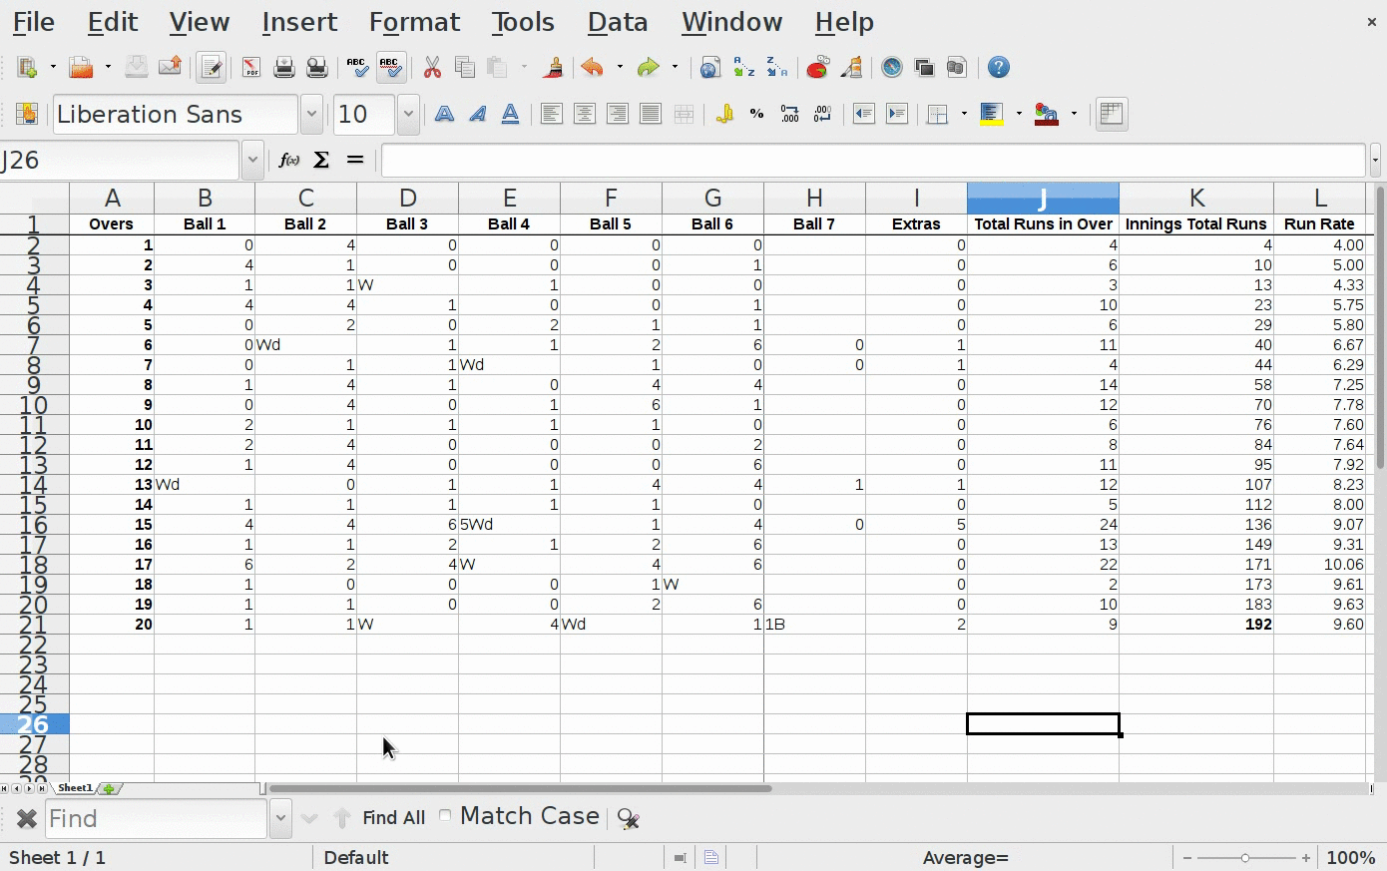Image resolution: width=1387 pixels, height=871 pixels.
Task: Click the Cut scissors icon
Action: (x=432, y=68)
